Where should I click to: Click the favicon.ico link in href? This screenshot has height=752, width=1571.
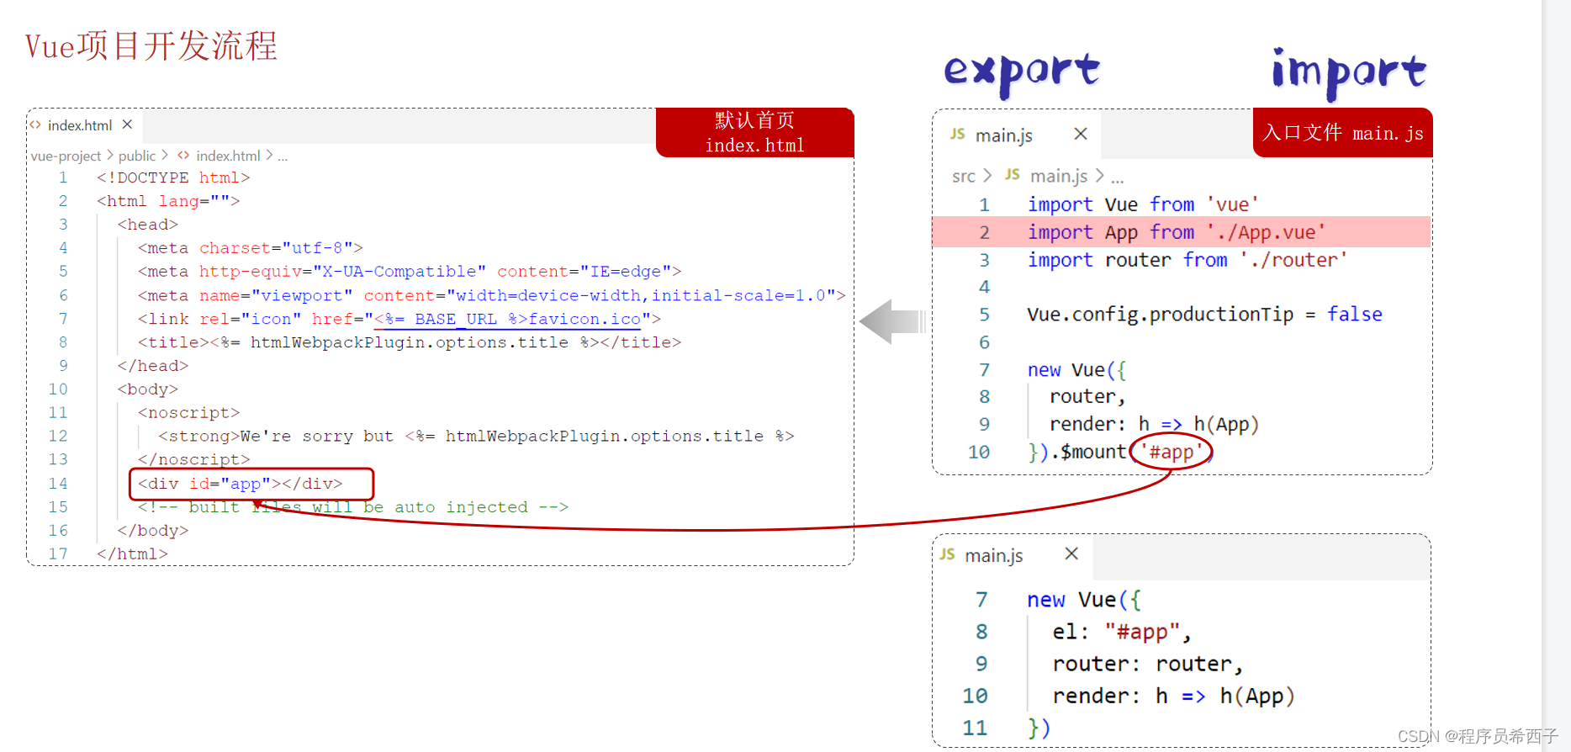point(584,319)
